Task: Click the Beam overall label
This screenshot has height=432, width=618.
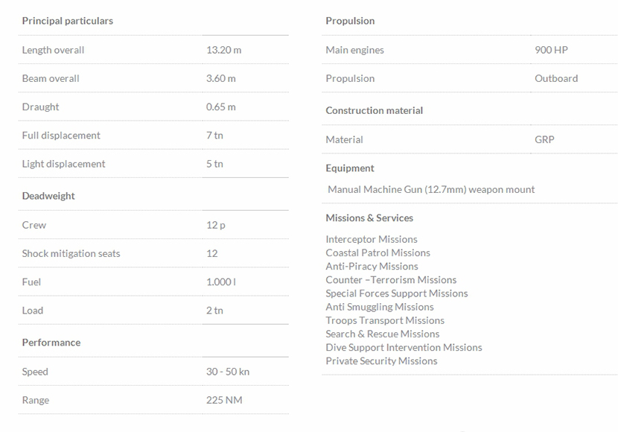Action: click(51, 78)
